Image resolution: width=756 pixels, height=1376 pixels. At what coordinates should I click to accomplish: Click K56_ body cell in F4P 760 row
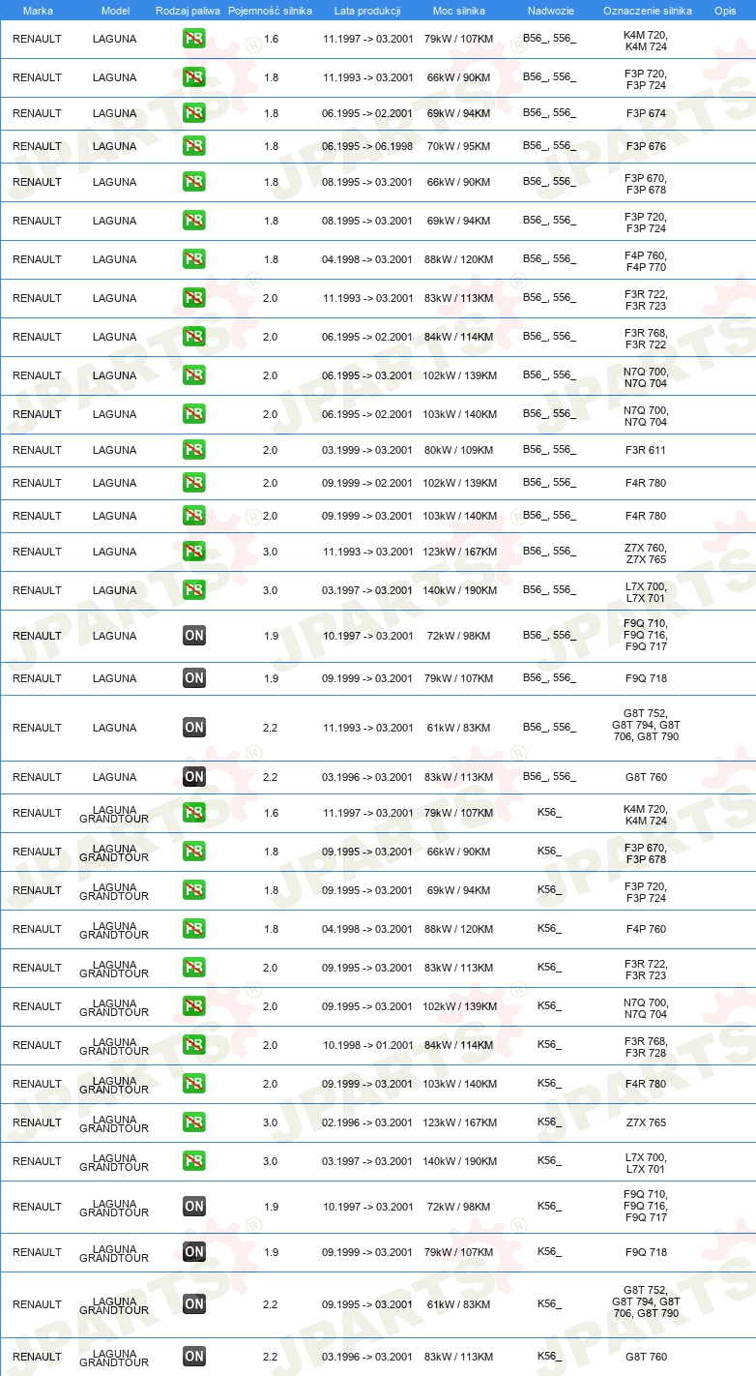tap(549, 929)
